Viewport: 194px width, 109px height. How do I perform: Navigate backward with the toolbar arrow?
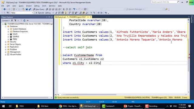[5, 9]
